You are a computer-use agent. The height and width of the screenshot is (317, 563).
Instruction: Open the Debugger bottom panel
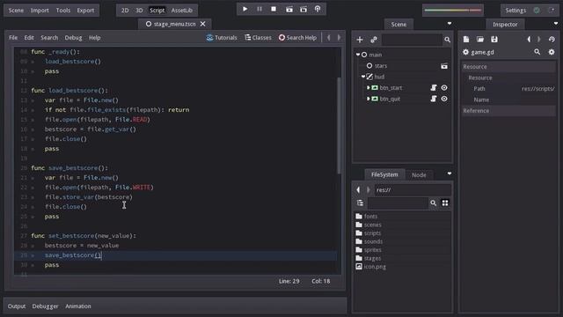pos(45,306)
